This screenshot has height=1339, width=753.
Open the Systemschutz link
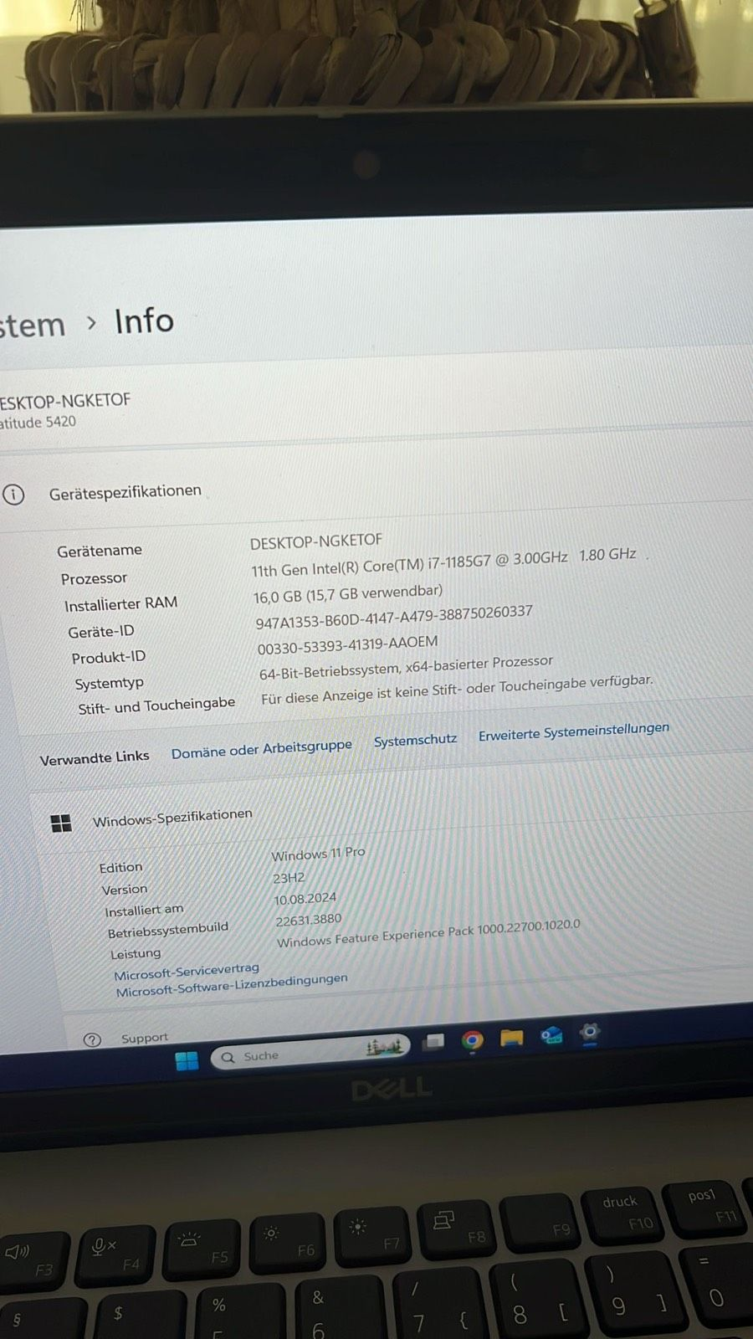pyautogui.click(x=415, y=741)
